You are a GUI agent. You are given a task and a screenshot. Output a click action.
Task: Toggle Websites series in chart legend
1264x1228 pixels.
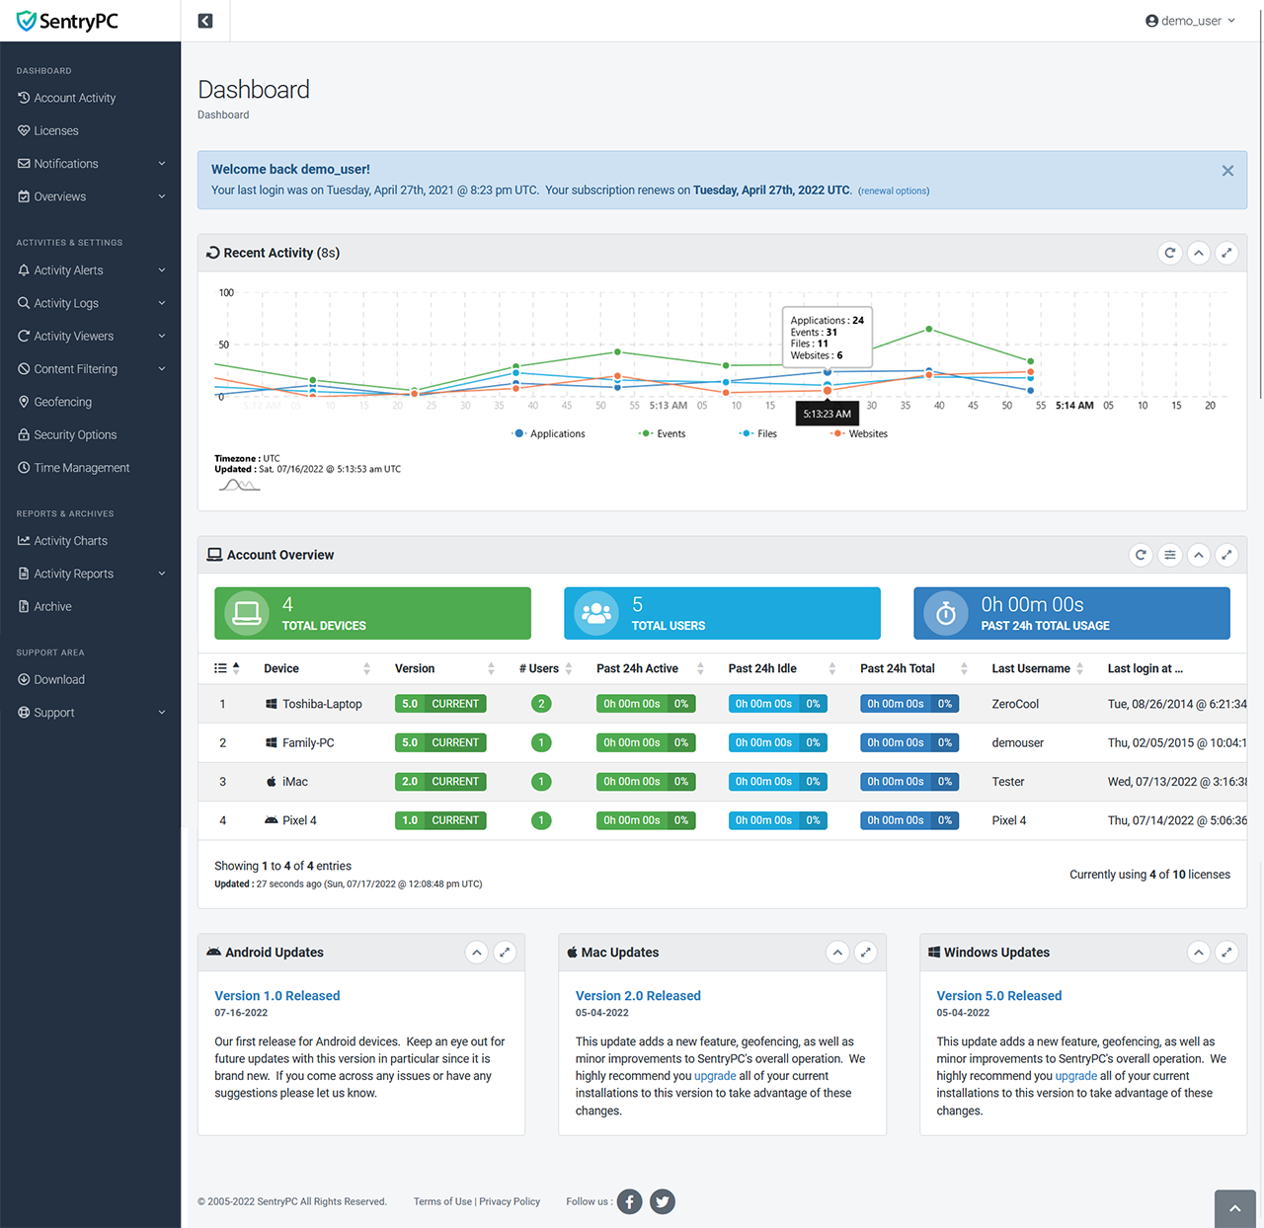coord(859,433)
